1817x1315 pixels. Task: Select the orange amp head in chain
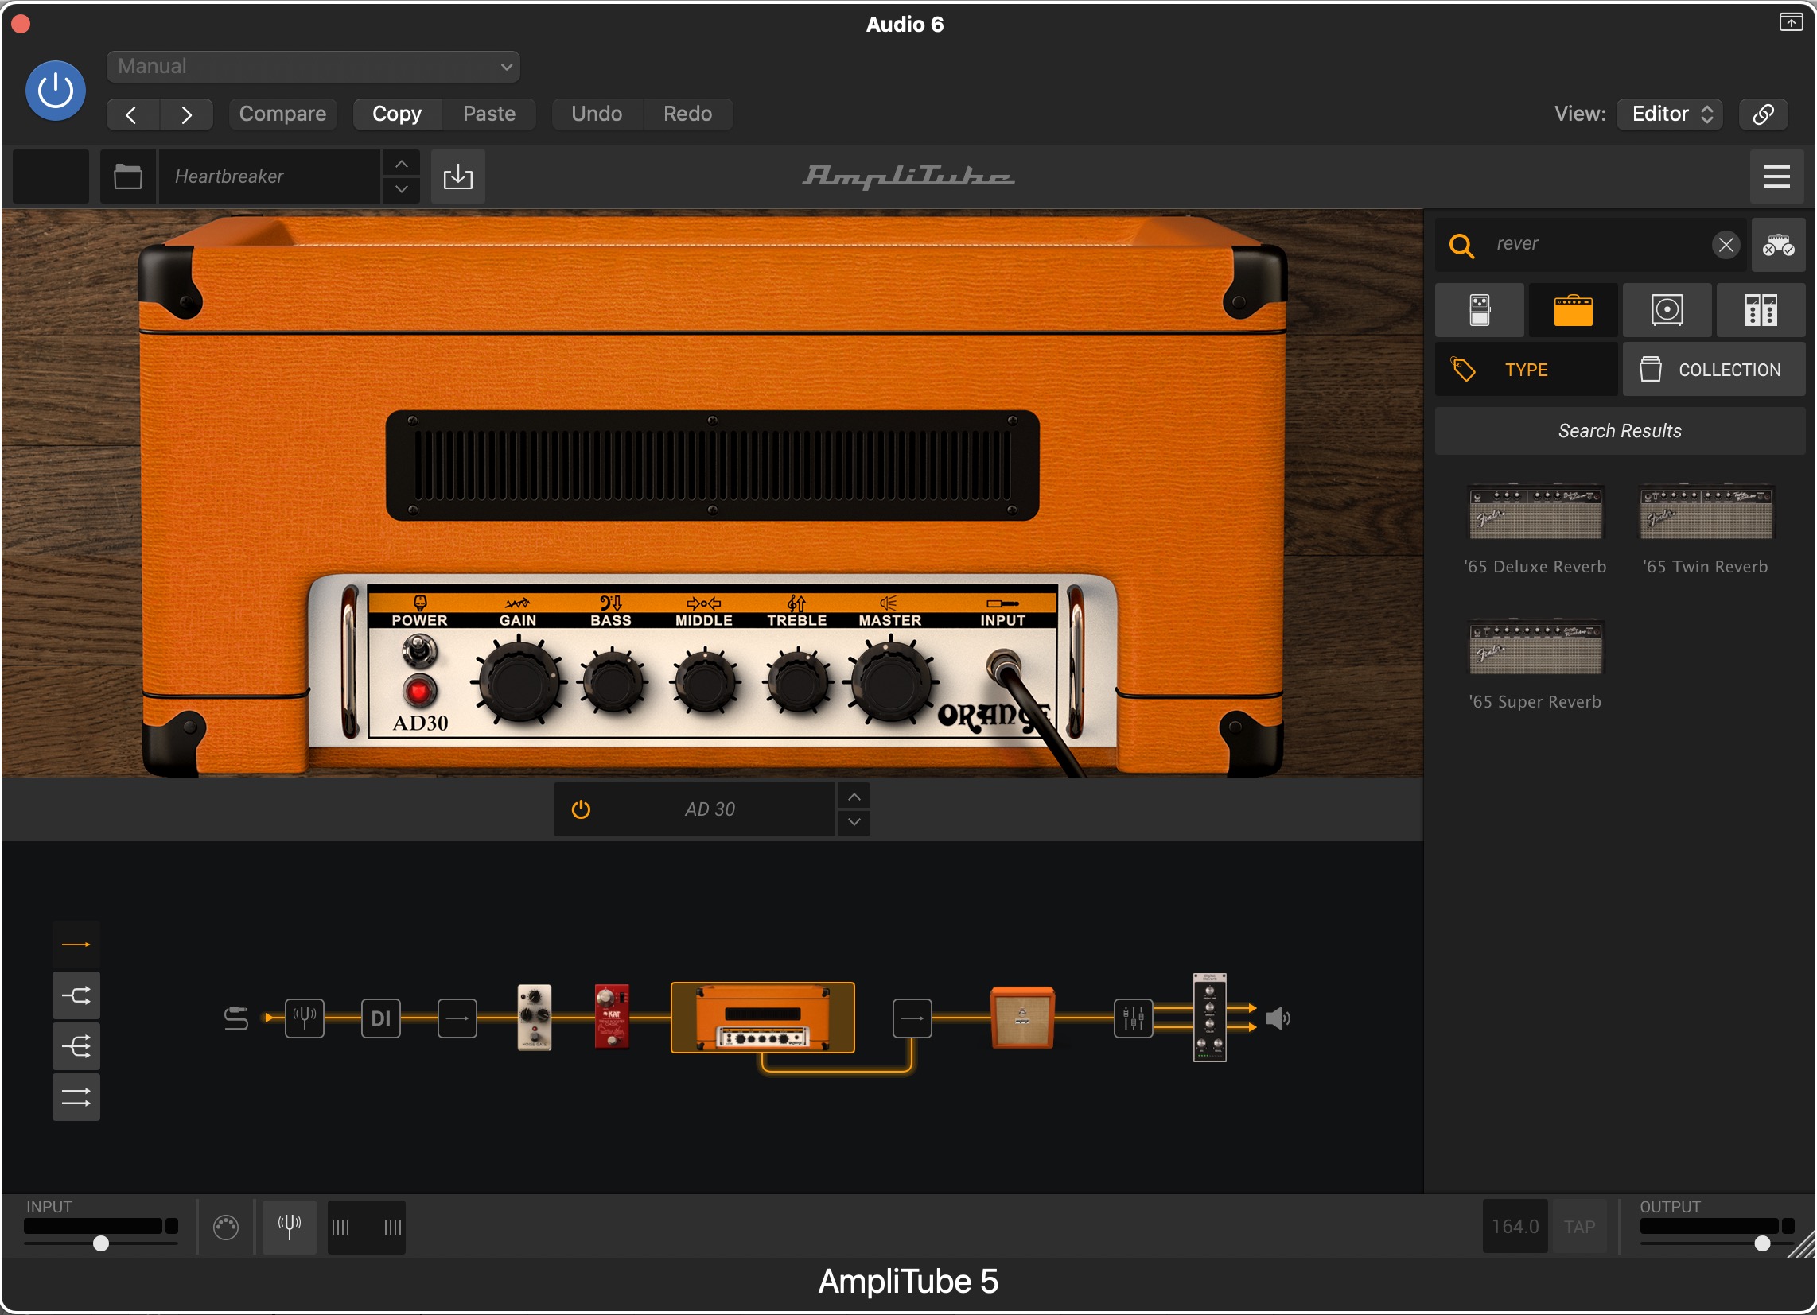click(x=763, y=1018)
